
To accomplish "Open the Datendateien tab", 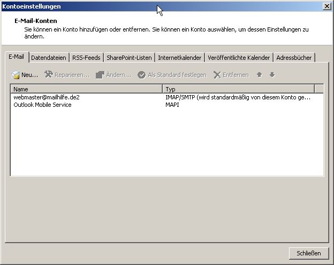I will pyautogui.click(x=49, y=58).
